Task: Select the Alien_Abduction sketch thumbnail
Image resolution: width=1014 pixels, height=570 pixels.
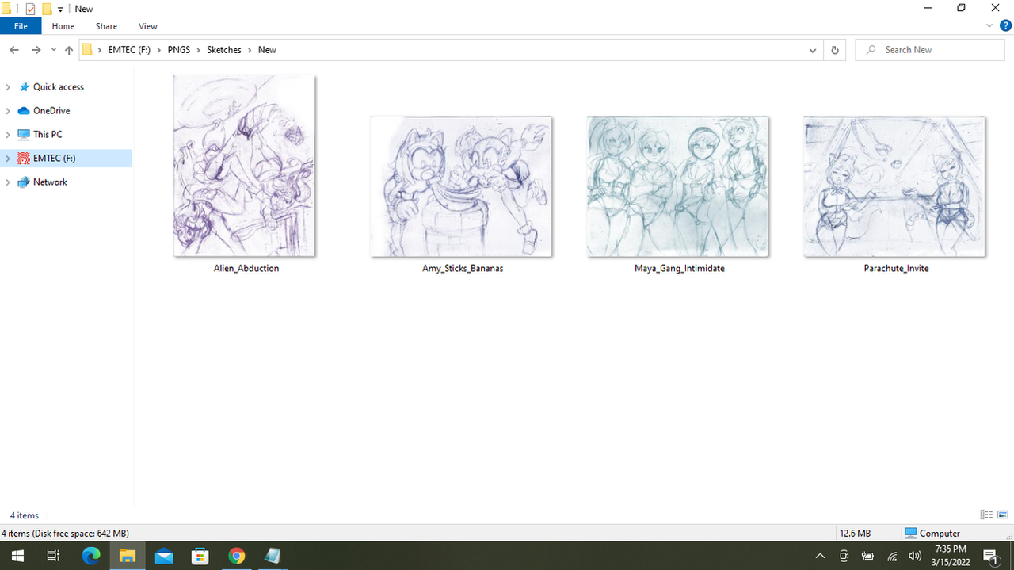Action: coord(245,166)
